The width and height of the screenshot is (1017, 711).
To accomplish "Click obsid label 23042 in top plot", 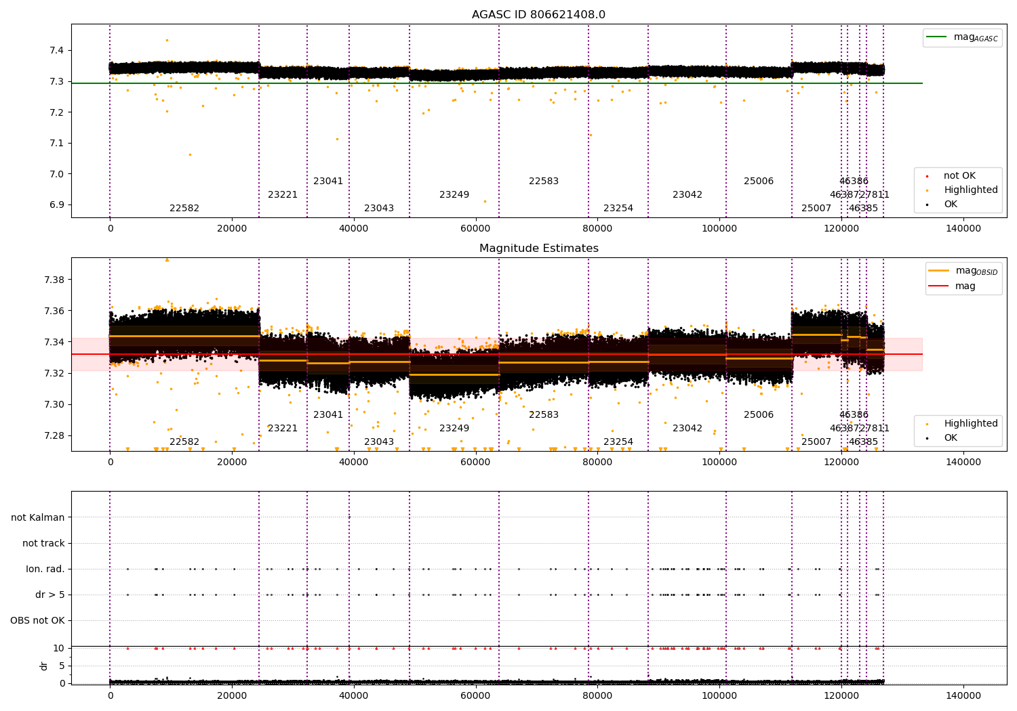I will (687, 195).
